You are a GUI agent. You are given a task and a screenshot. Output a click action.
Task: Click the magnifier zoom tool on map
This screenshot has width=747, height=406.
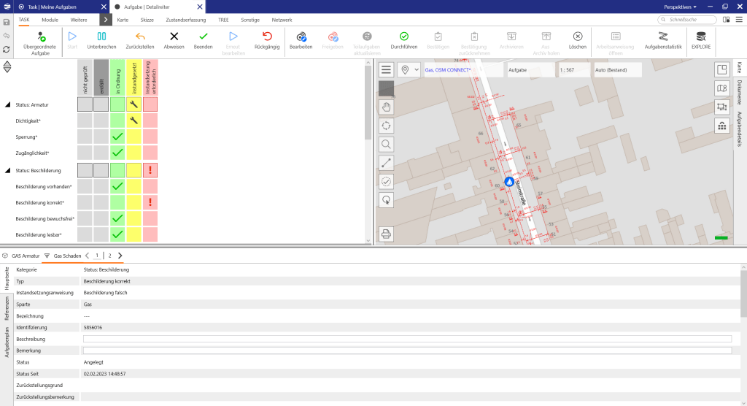click(x=386, y=144)
